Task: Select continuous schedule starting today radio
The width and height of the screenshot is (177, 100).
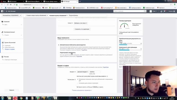Action: (x=78, y=79)
